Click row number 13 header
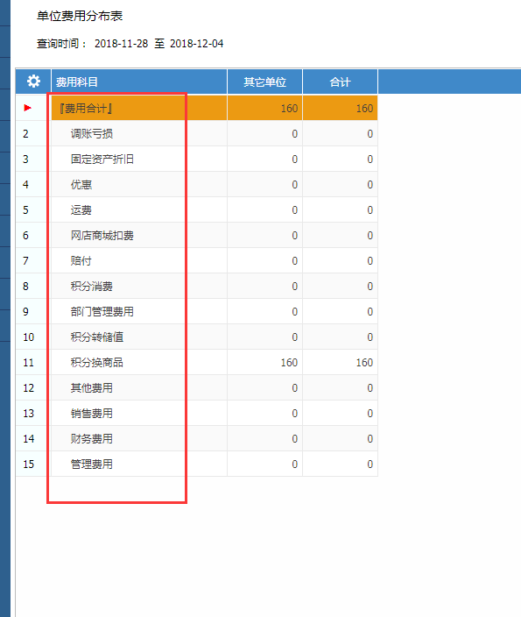The width and height of the screenshot is (521, 617). [31, 413]
